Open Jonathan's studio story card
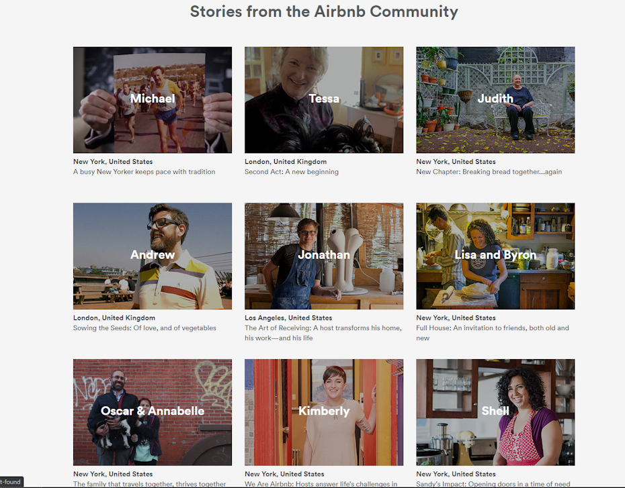Screen dimensions: 625x488 324,256
